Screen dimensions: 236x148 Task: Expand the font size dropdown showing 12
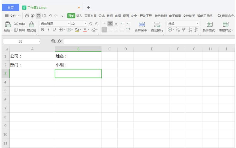coord(86,24)
